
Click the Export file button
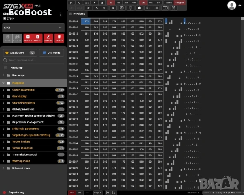38,38
